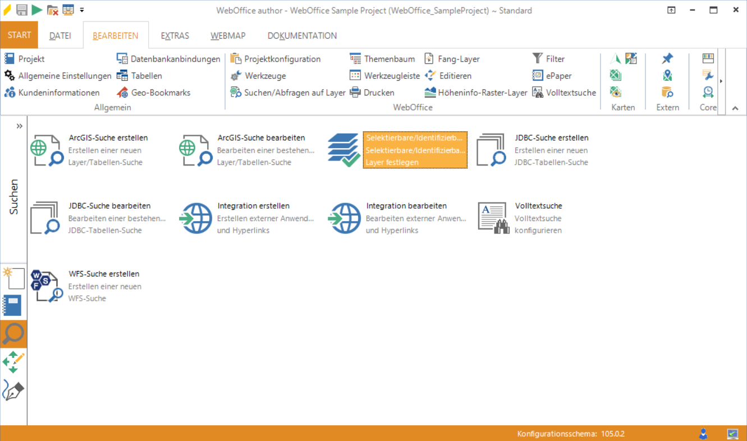The height and width of the screenshot is (441, 747).
Task: Click the wrench table icon in Core group
Action: [x=708, y=75]
